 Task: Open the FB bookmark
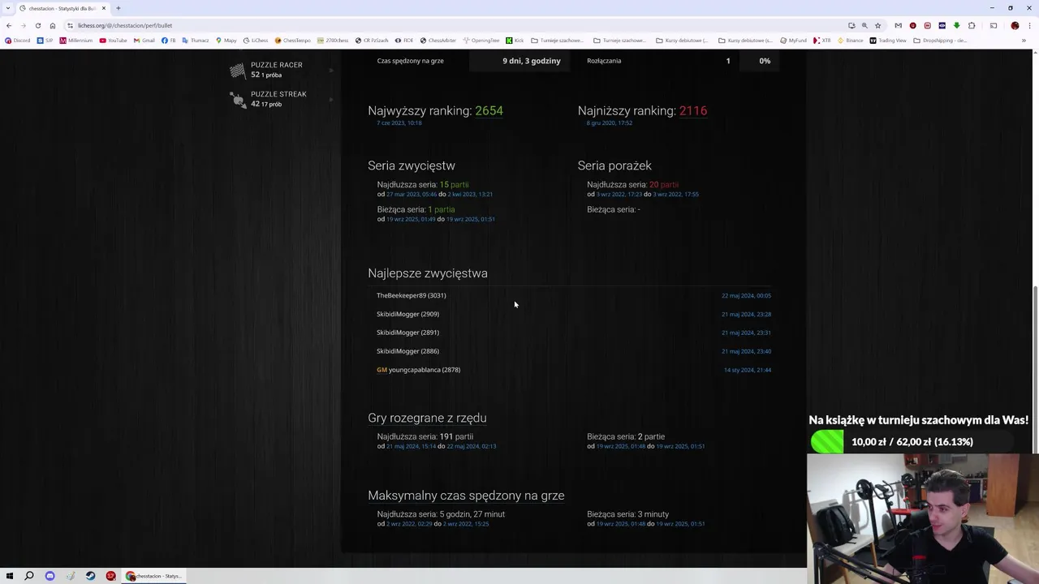(169, 41)
